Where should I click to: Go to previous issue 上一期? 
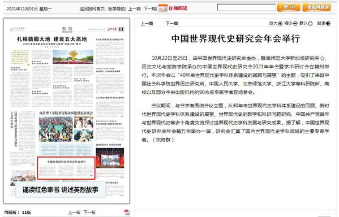coord(135,8)
